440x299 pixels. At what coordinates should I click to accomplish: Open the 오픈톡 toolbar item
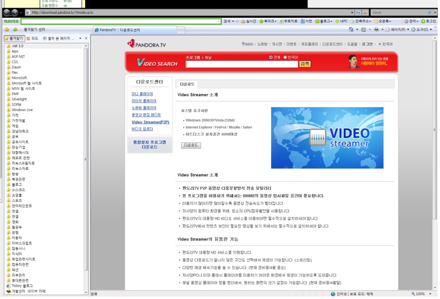click(382, 21)
